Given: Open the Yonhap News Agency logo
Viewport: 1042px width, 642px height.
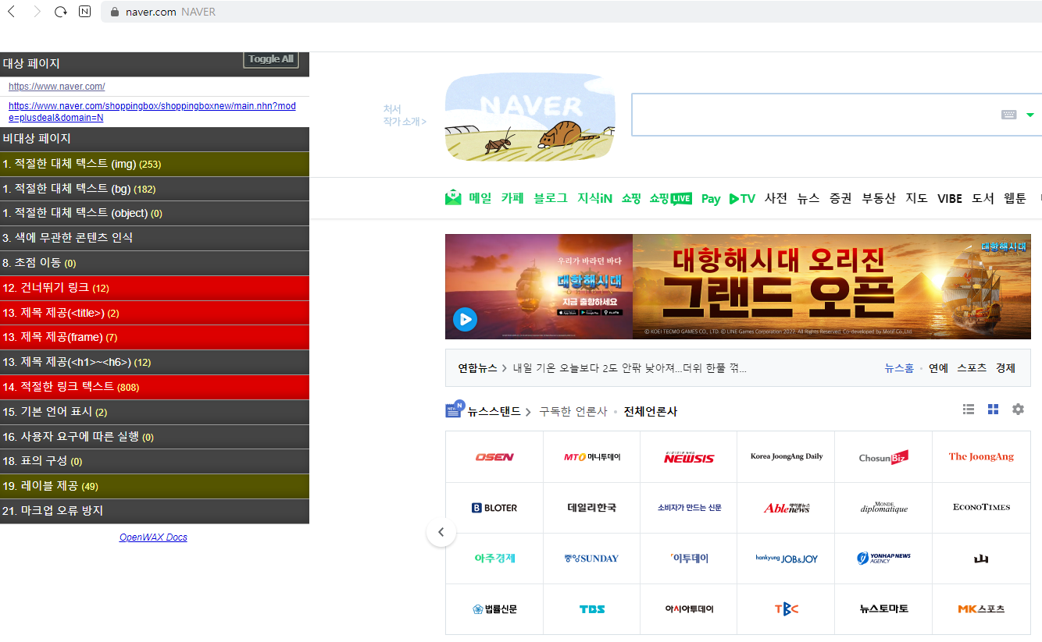Looking at the screenshot, I should [x=883, y=559].
